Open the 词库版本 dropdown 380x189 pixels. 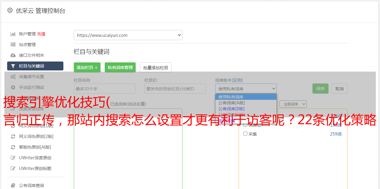coord(246,89)
